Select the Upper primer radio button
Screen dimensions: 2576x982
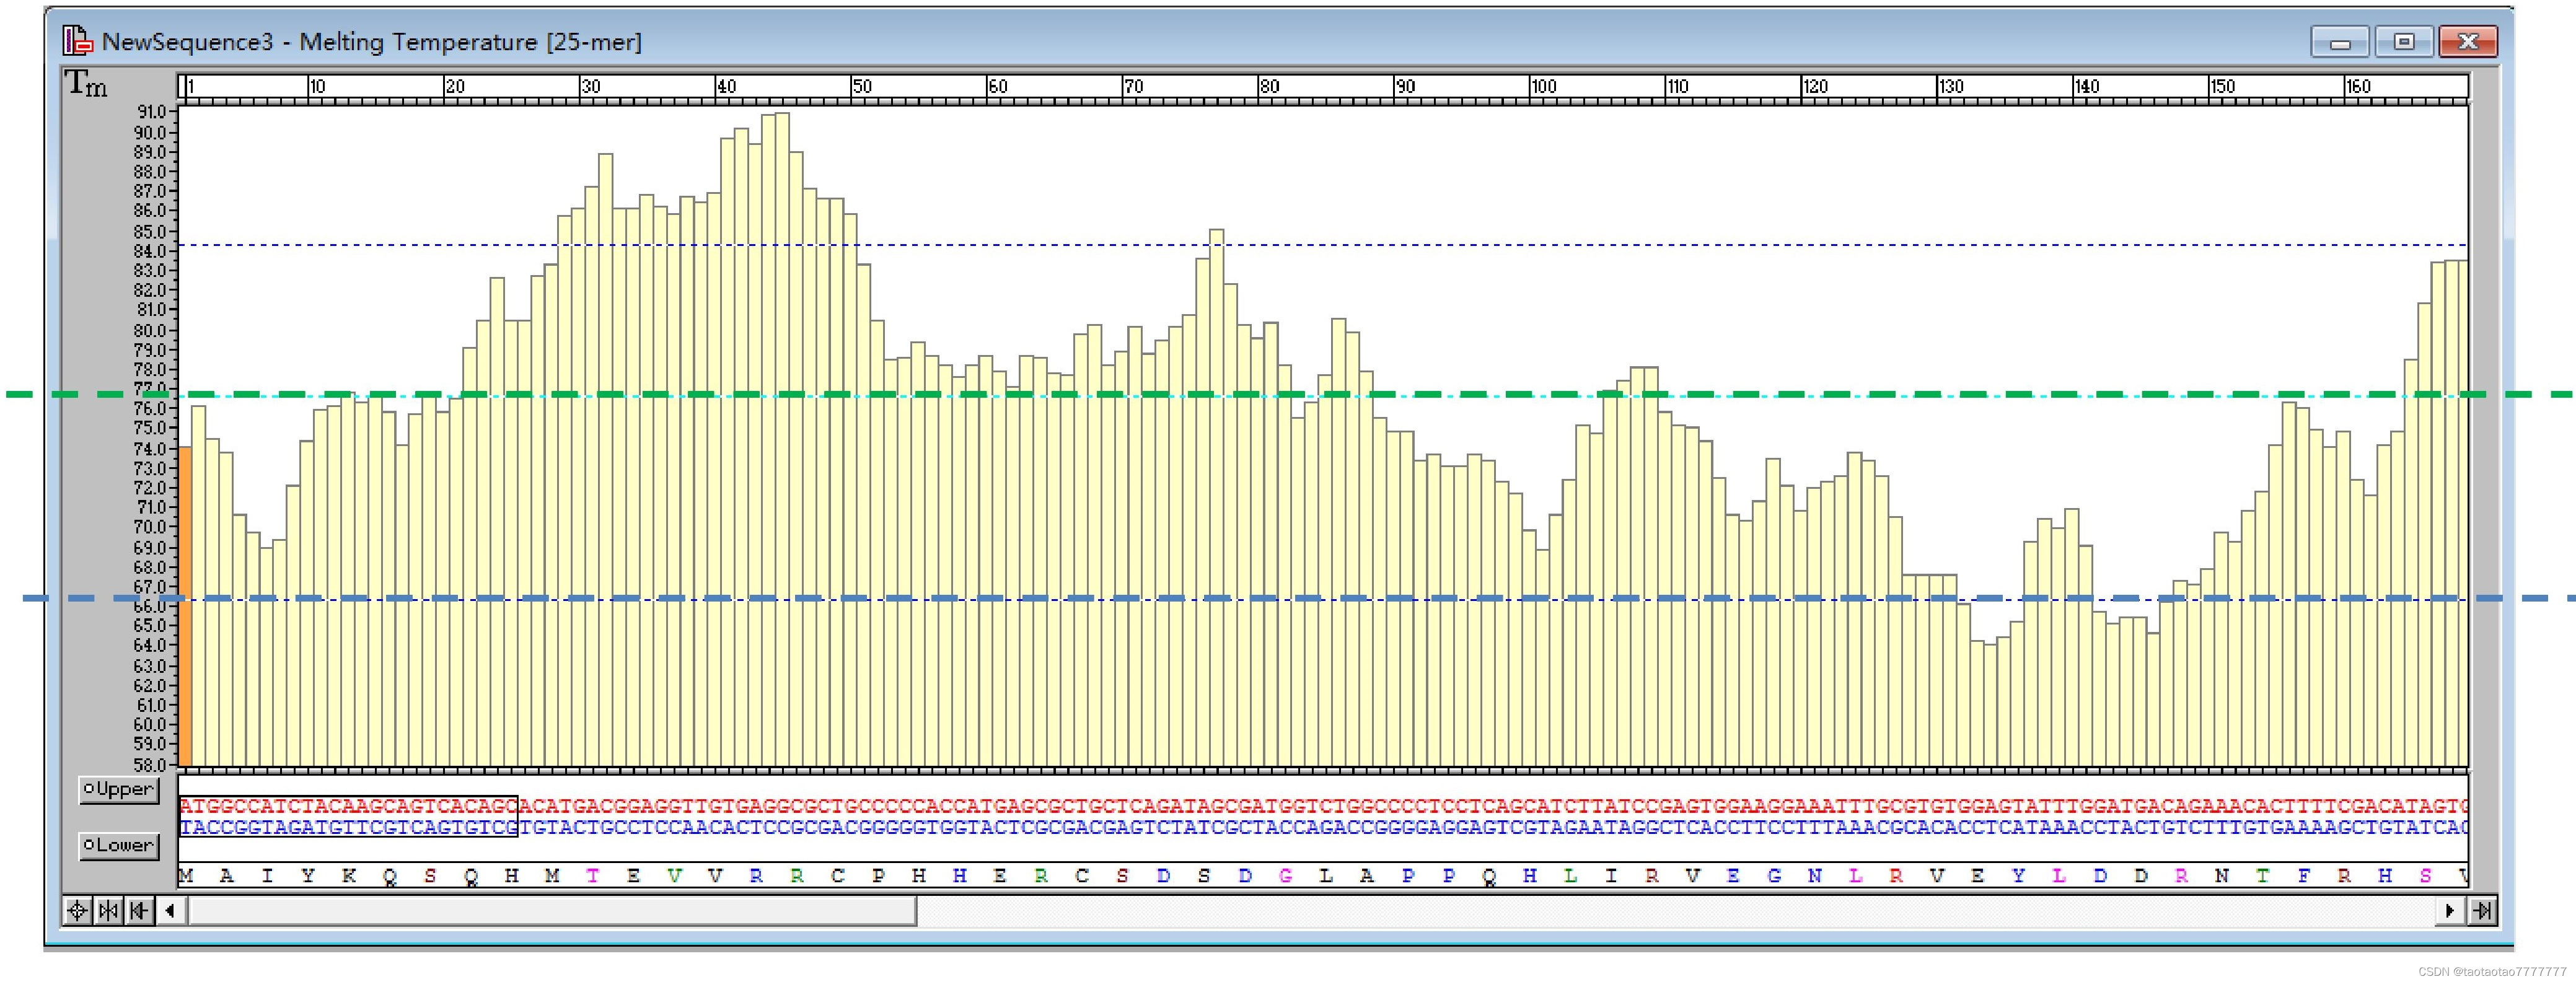(x=119, y=790)
